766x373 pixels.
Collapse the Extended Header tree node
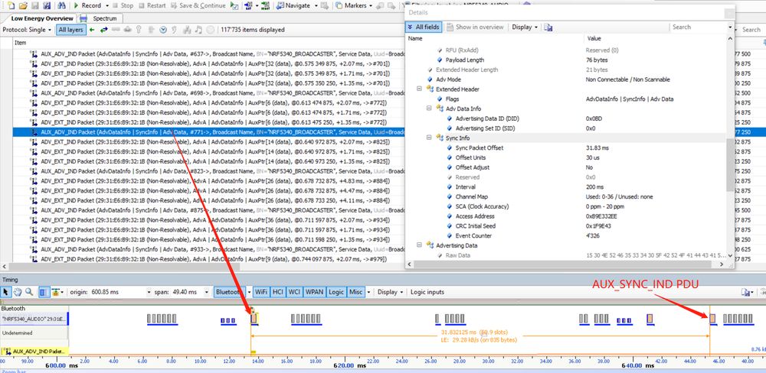pos(420,89)
